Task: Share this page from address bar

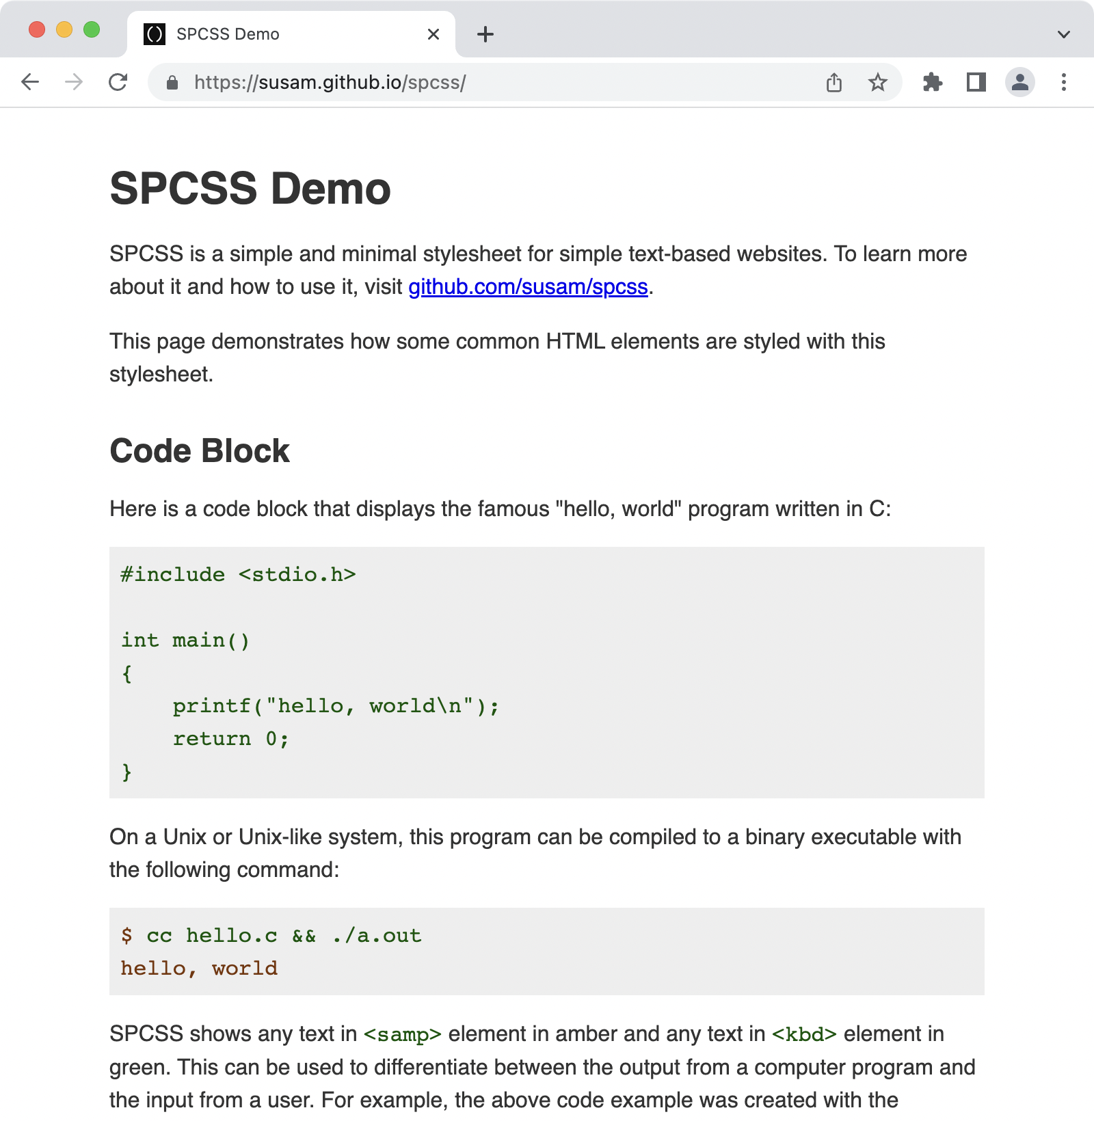Action: (834, 83)
